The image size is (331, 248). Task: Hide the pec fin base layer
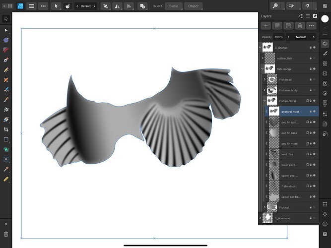(x=314, y=133)
